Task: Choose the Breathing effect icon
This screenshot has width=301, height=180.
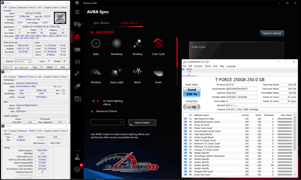Action: (116, 44)
